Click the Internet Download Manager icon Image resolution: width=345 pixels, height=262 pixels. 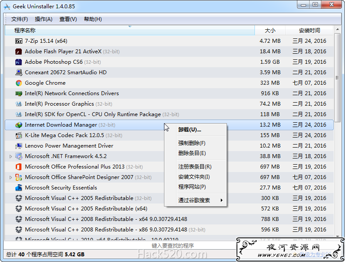[x=19, y=125]
